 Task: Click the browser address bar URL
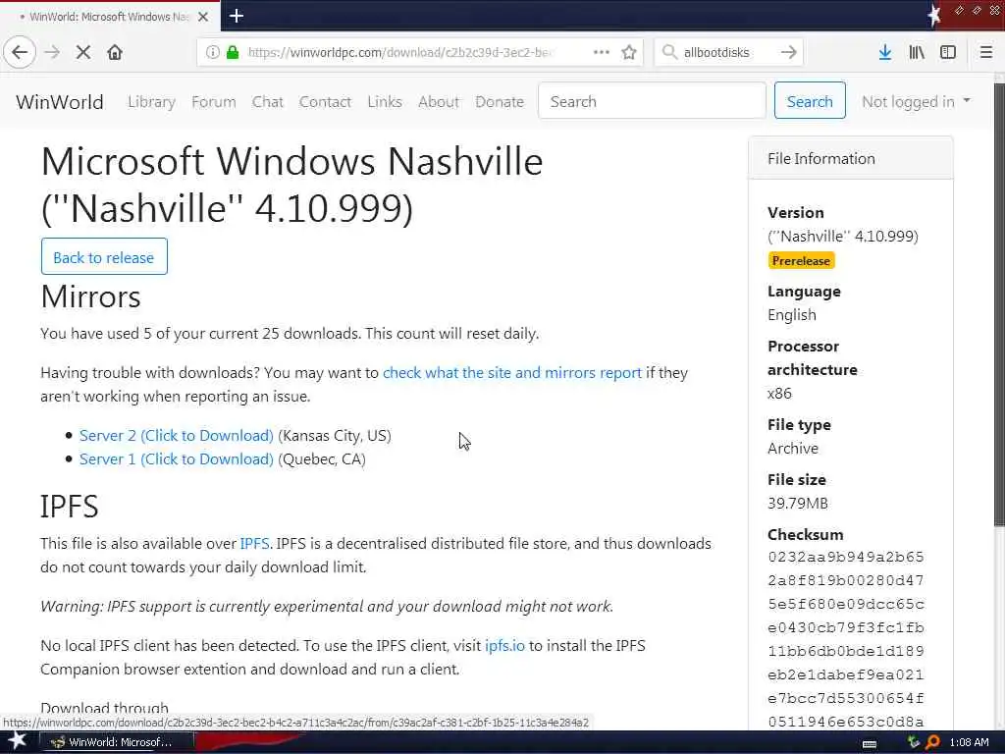tap(399, 52)
